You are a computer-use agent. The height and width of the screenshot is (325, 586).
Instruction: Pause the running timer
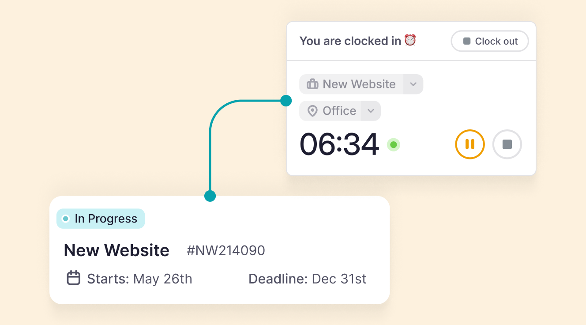pyautogui.click(x=470, y=144)
